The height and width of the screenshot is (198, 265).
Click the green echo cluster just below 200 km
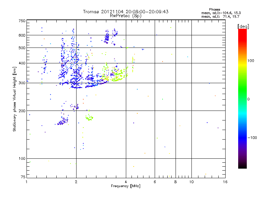pos(89,117)
